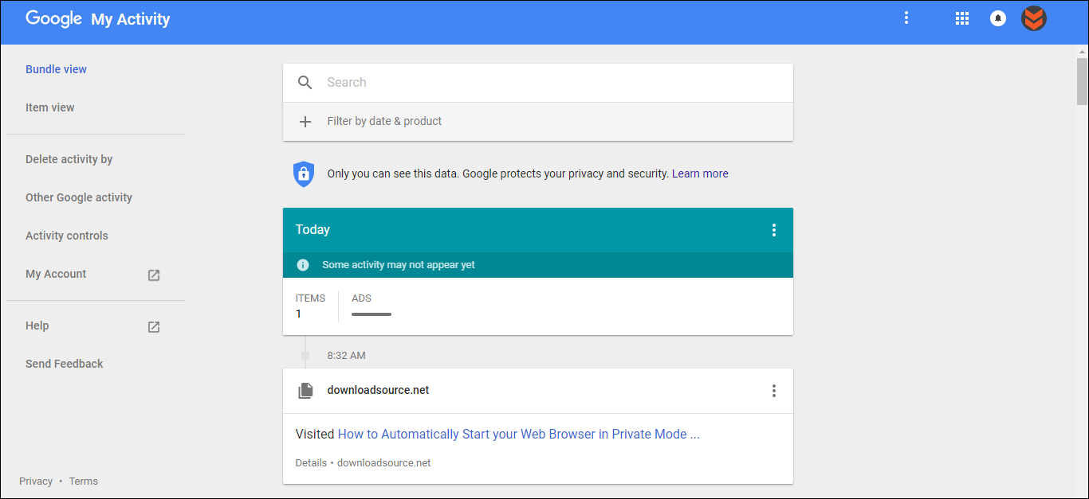Open Other Google activity
The height and width of the screenshot is (499, 1089).
pyautogui.click(x=79, y=197)
